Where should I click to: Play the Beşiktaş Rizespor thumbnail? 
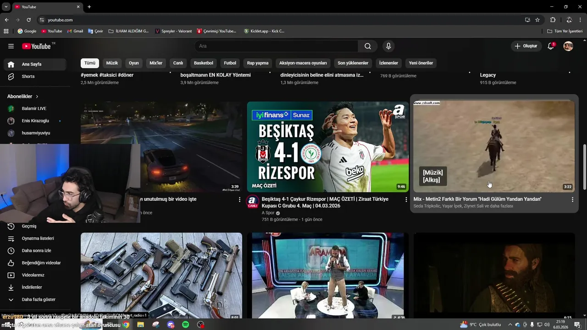[x=328, y=147]
